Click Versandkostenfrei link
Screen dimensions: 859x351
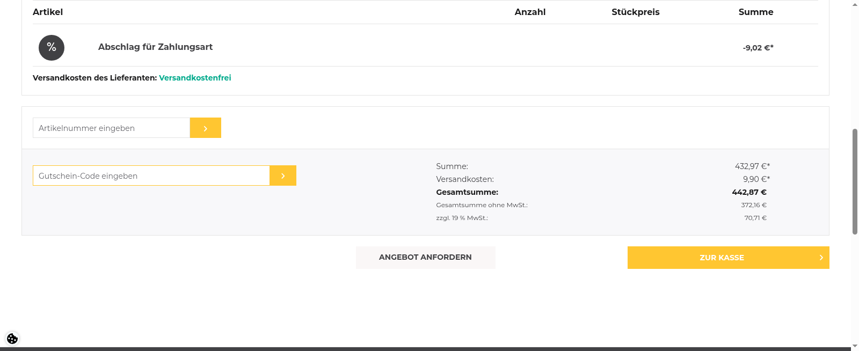pos(195,78)
